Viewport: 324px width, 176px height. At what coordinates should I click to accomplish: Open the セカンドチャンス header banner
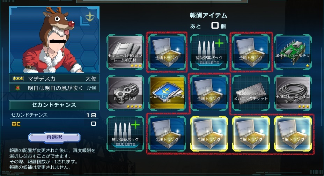point(54,105)
